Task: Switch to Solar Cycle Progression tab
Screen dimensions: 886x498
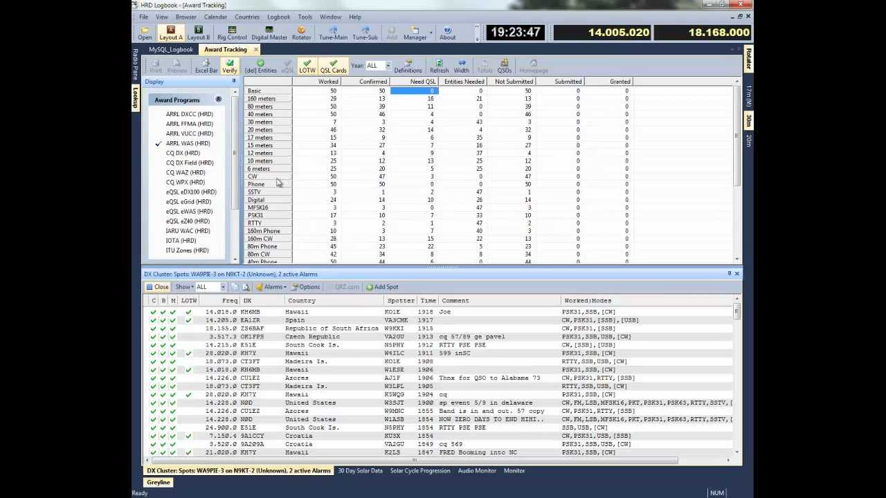Action: point(419,471)
